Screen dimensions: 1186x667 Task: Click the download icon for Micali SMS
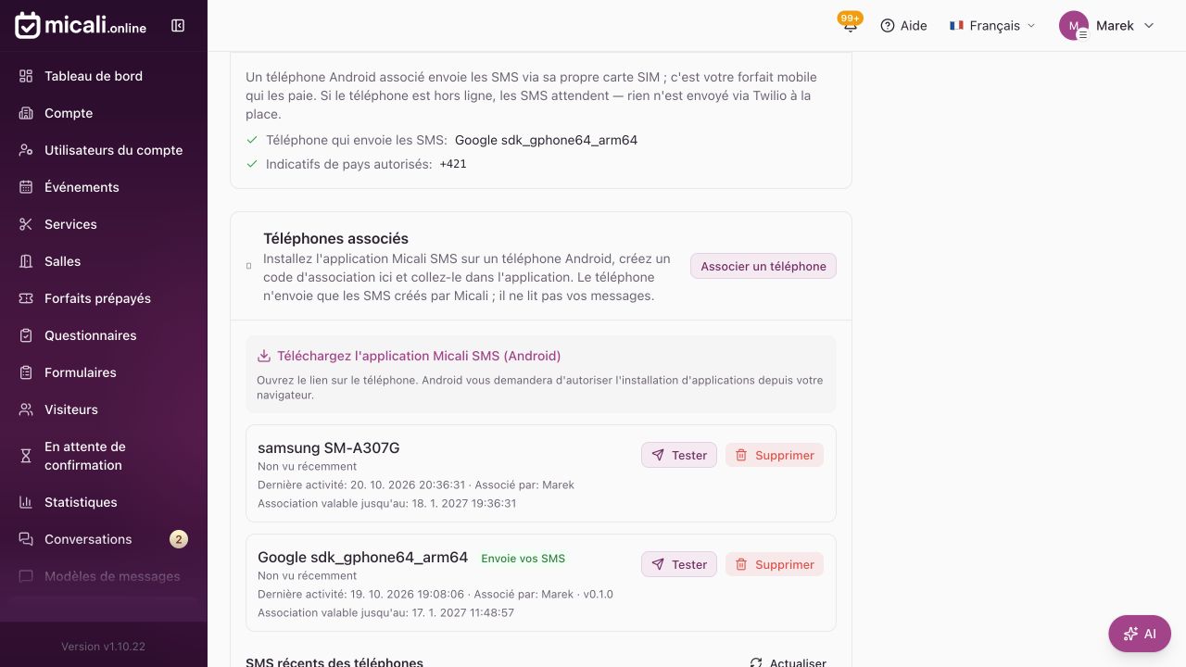(264, 356)
